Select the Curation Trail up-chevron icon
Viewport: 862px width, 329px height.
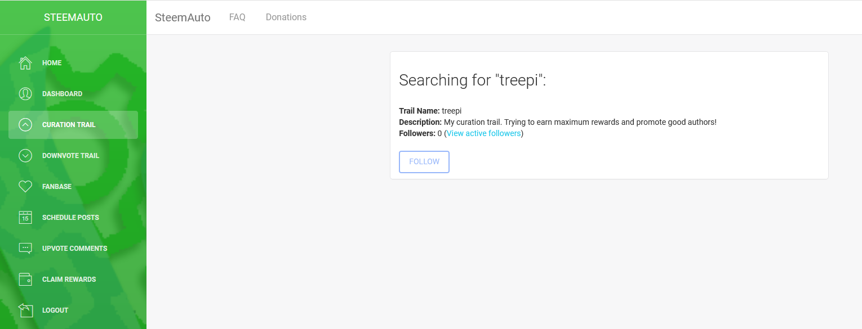click(25, 125)
